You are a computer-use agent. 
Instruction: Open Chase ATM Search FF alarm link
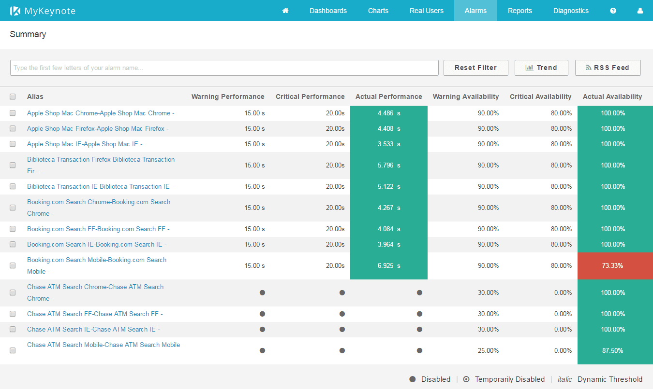pyautogui.click(x=95, y=314)
